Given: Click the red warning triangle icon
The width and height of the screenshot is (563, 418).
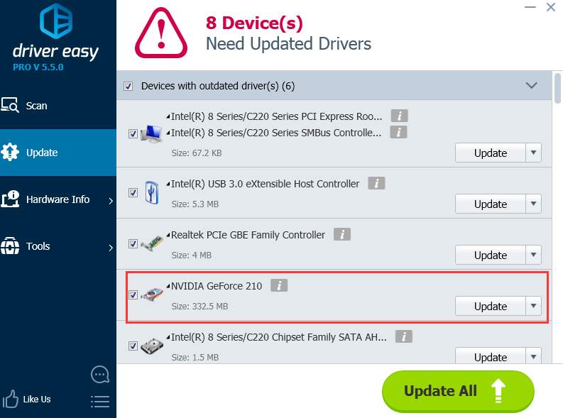Looking at the screenshot, I should 161,33.
